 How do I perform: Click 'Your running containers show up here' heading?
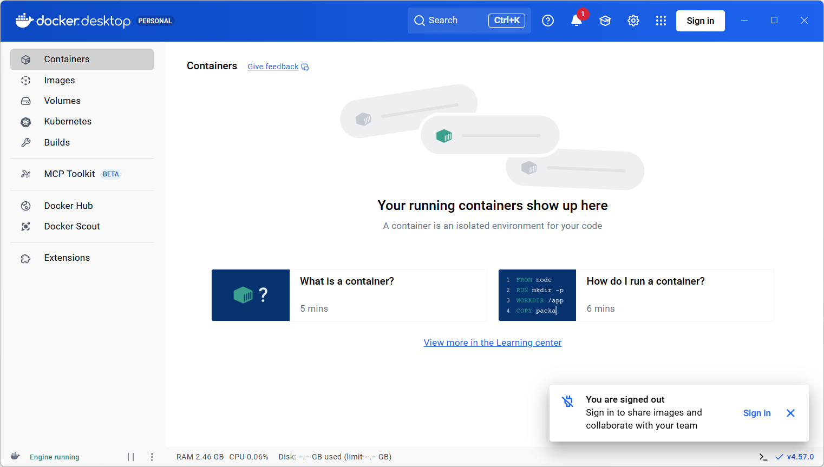coord(493,206)
